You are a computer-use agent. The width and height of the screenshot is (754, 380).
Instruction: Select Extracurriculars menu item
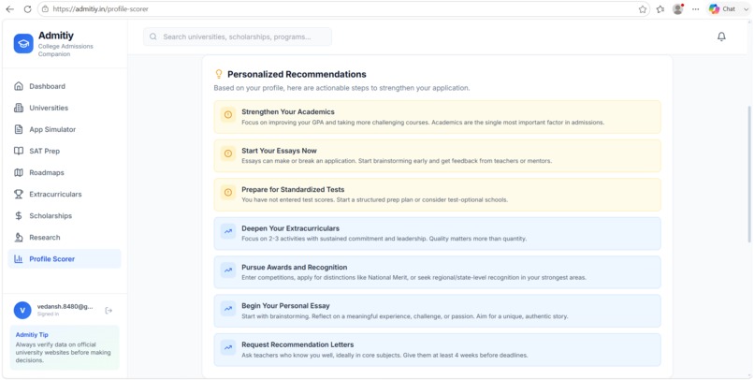pos(65,195)
